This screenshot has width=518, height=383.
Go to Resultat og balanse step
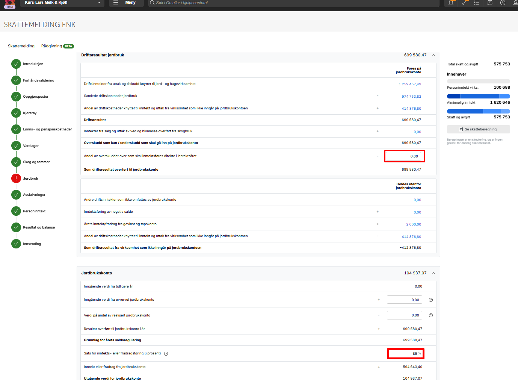click(39, 227)
